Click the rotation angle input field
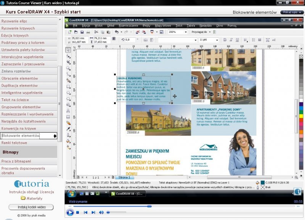This screenshot has width=305, height=220. [x=130, y=40]
